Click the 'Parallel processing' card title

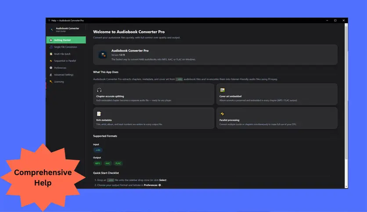(x=229, y=120)
